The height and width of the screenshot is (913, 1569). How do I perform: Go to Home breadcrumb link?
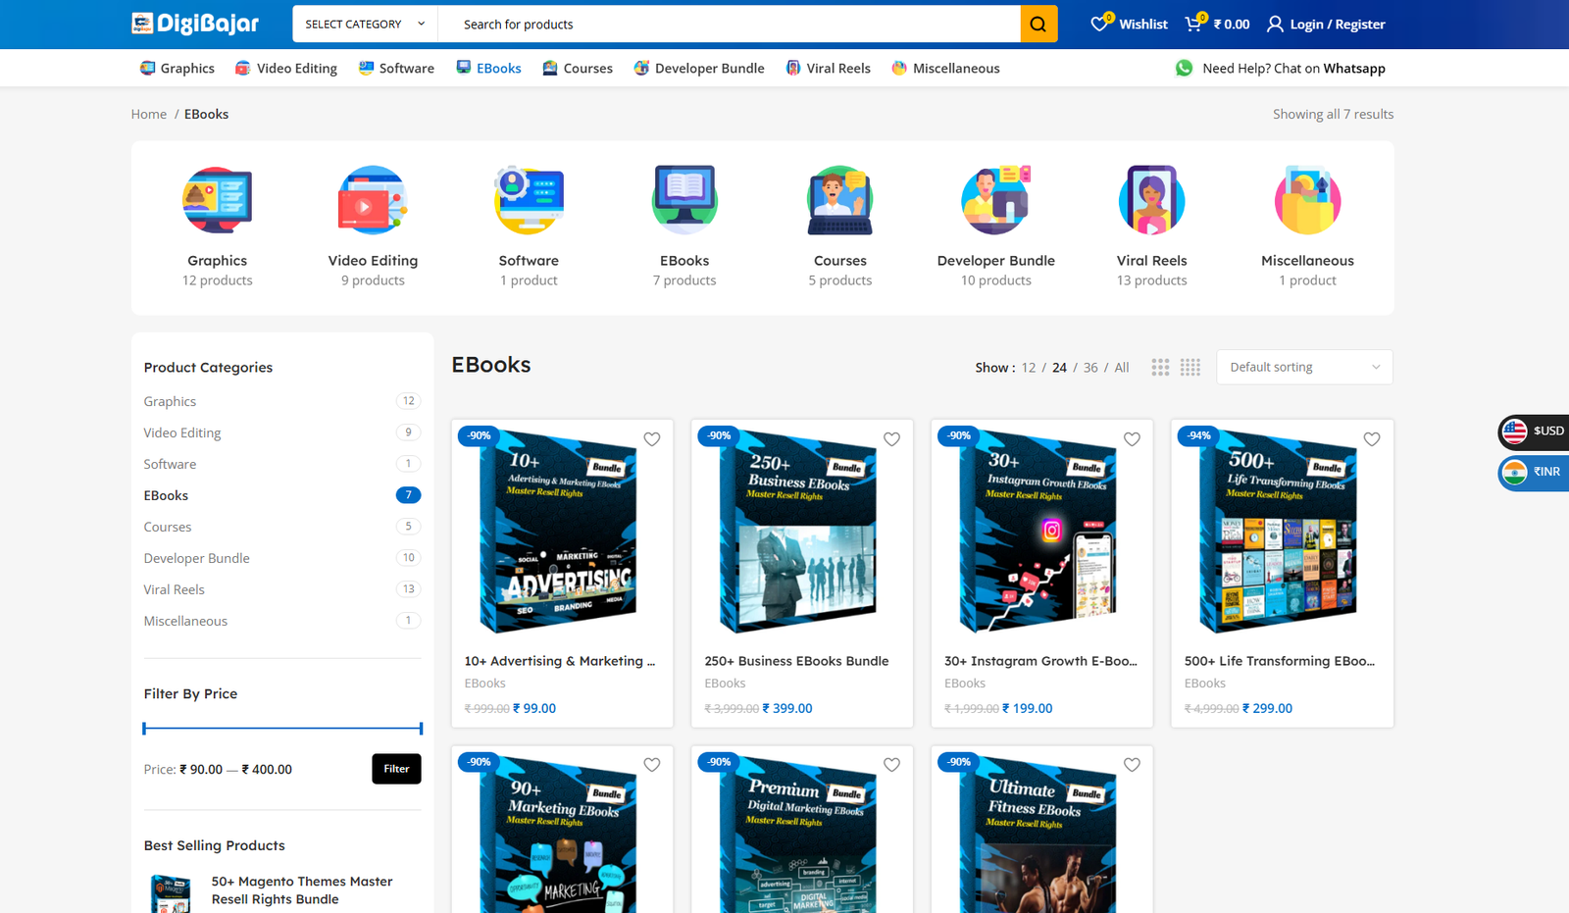(149, 114)
